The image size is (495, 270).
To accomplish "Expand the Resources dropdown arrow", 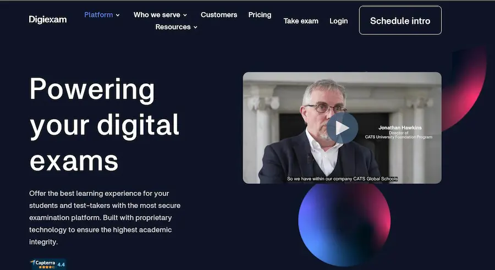I will pyautogui.click(x=195, y=27).
